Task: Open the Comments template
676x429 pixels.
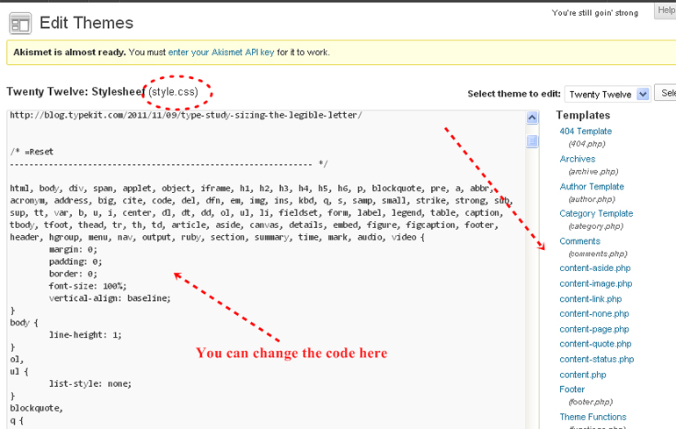Action: coord(579,241)
